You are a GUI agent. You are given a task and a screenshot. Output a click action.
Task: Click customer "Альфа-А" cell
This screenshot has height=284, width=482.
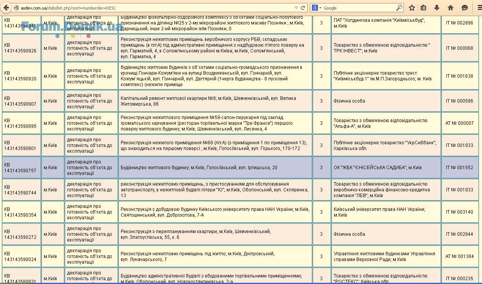tap(386, 123)
